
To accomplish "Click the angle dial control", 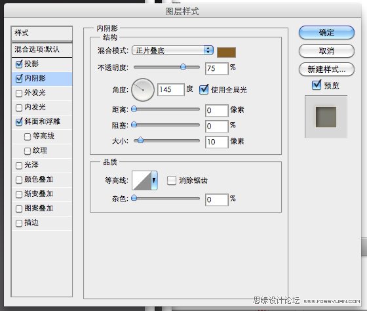I will click(143, 90).
